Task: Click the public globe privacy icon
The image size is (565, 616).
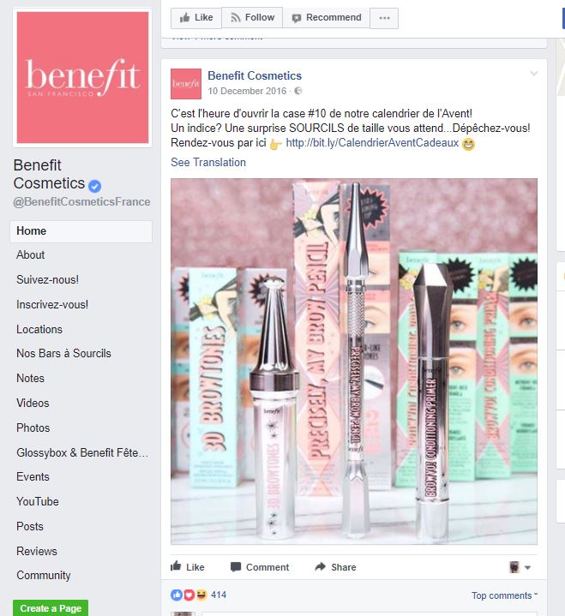Action: click(298, 91)
